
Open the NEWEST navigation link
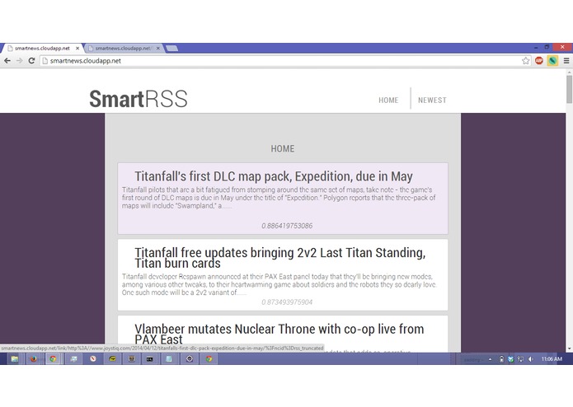point(432,100)
